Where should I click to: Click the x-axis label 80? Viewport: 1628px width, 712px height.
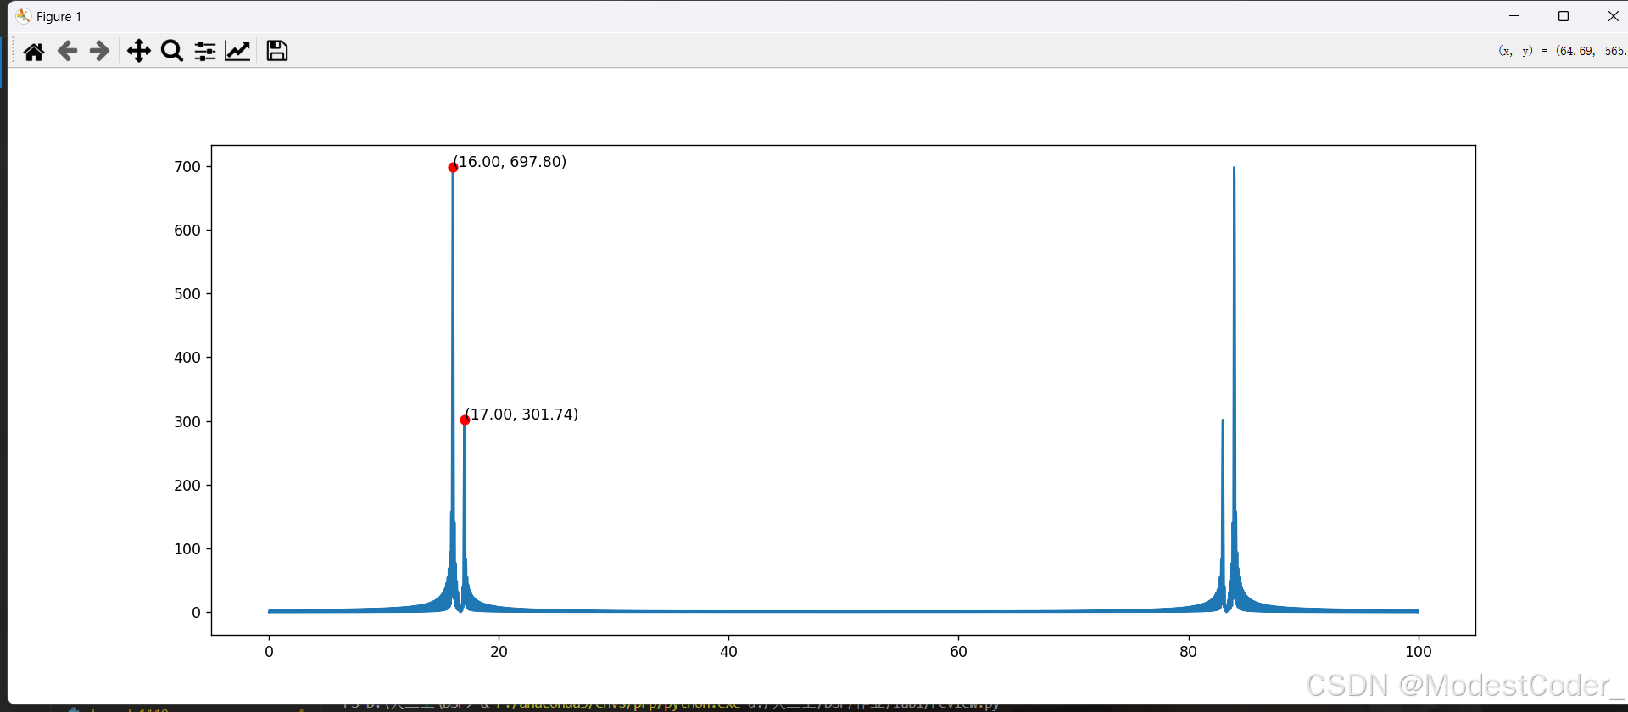click(x=1188, y=652)
